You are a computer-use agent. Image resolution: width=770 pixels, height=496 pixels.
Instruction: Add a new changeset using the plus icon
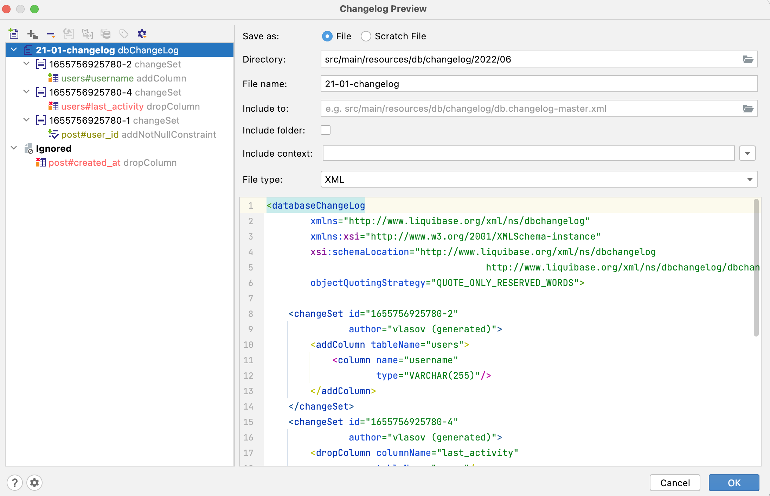32,34
